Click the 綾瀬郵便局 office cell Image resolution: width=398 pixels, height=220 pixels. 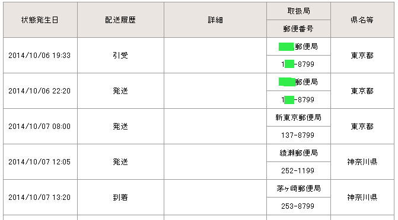pyautogui.click(x=298, y=153)
